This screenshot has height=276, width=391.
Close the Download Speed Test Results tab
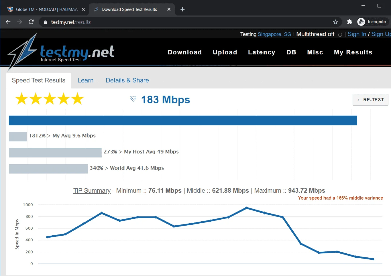[169, 9]
